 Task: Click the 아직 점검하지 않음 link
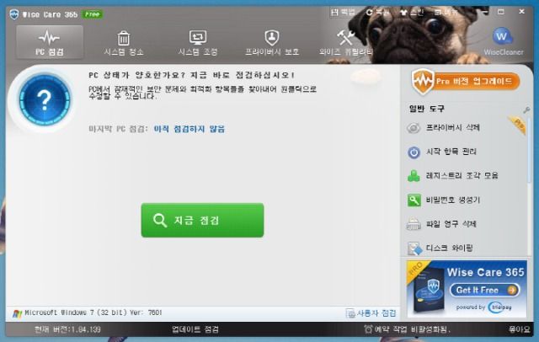[x=189, y=129]
